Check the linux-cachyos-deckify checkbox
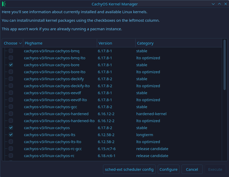 pyautogui.click(x=11, y=79)
